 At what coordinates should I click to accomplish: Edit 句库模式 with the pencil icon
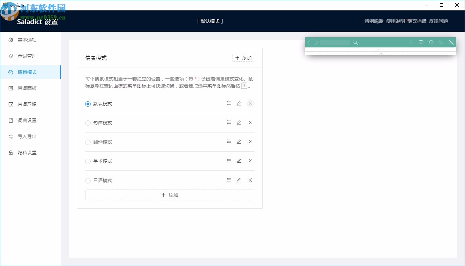click(239, 122)
